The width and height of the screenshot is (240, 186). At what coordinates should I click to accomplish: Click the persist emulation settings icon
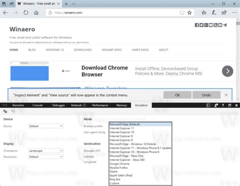(5, 111)
